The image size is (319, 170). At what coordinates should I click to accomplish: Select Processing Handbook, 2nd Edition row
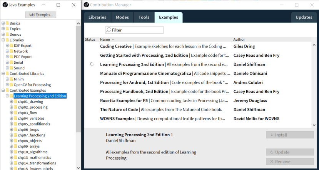click(x=197, y=91)
